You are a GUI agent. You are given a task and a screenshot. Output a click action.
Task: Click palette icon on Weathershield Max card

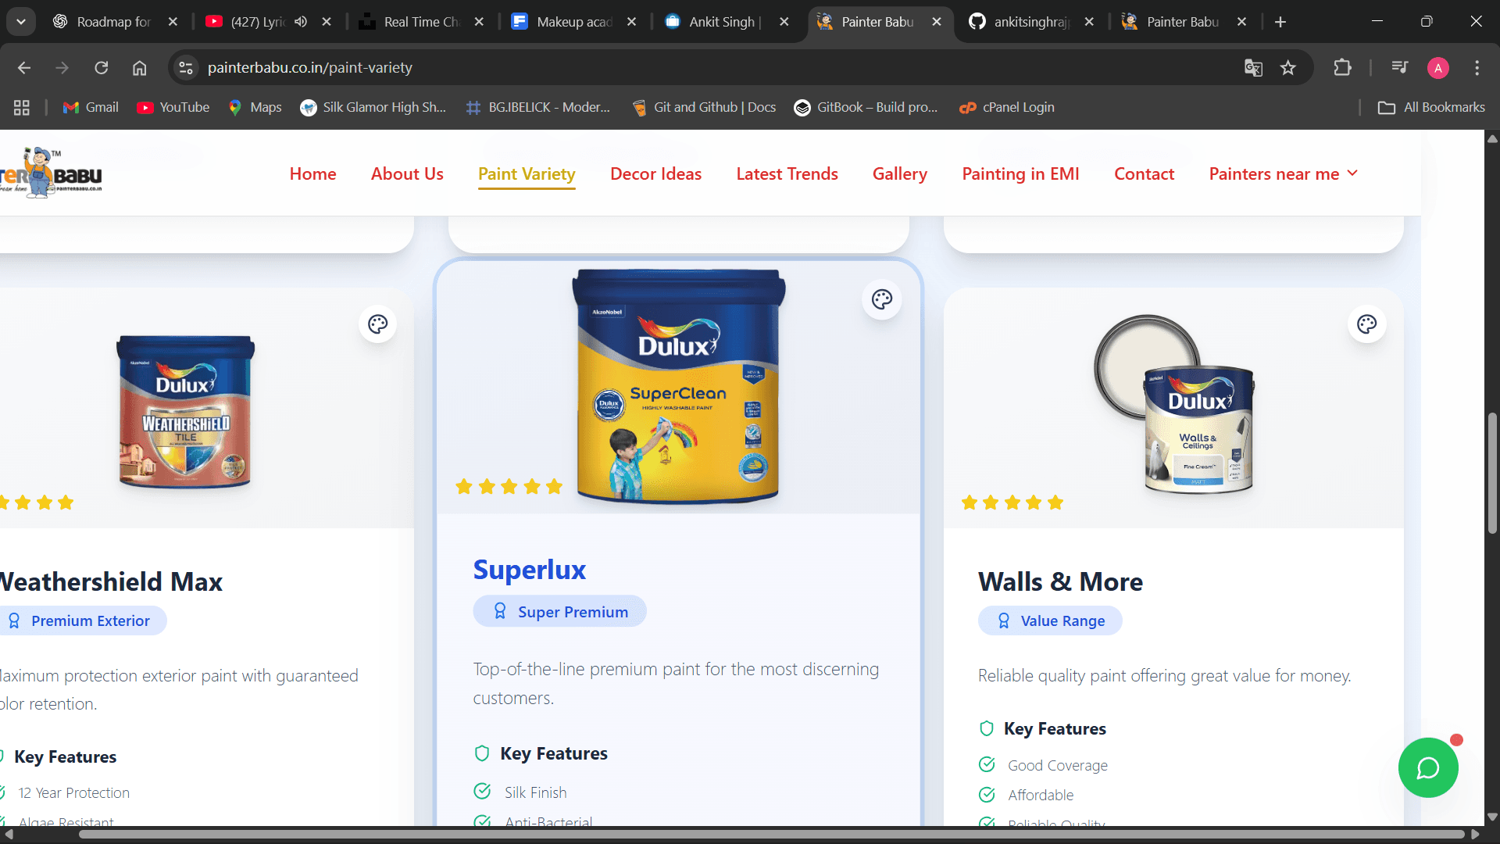378,324
